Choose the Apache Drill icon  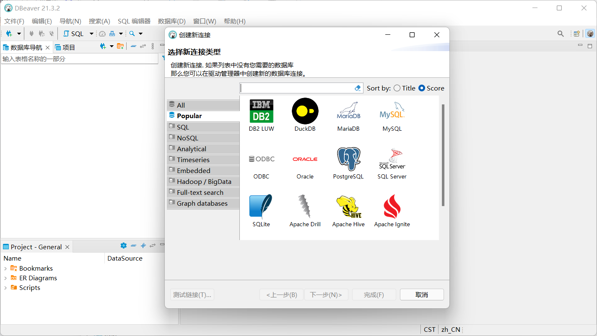(305, 207)
